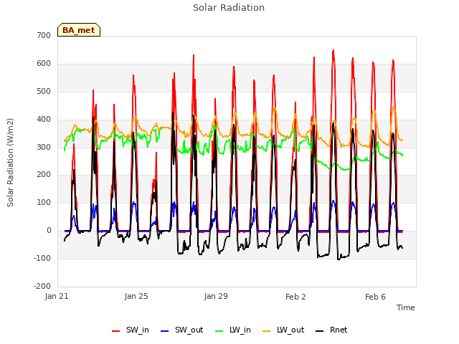Click the -100 y-axis tick label
This screenshot has width=459, height=344.
point(42,258)
